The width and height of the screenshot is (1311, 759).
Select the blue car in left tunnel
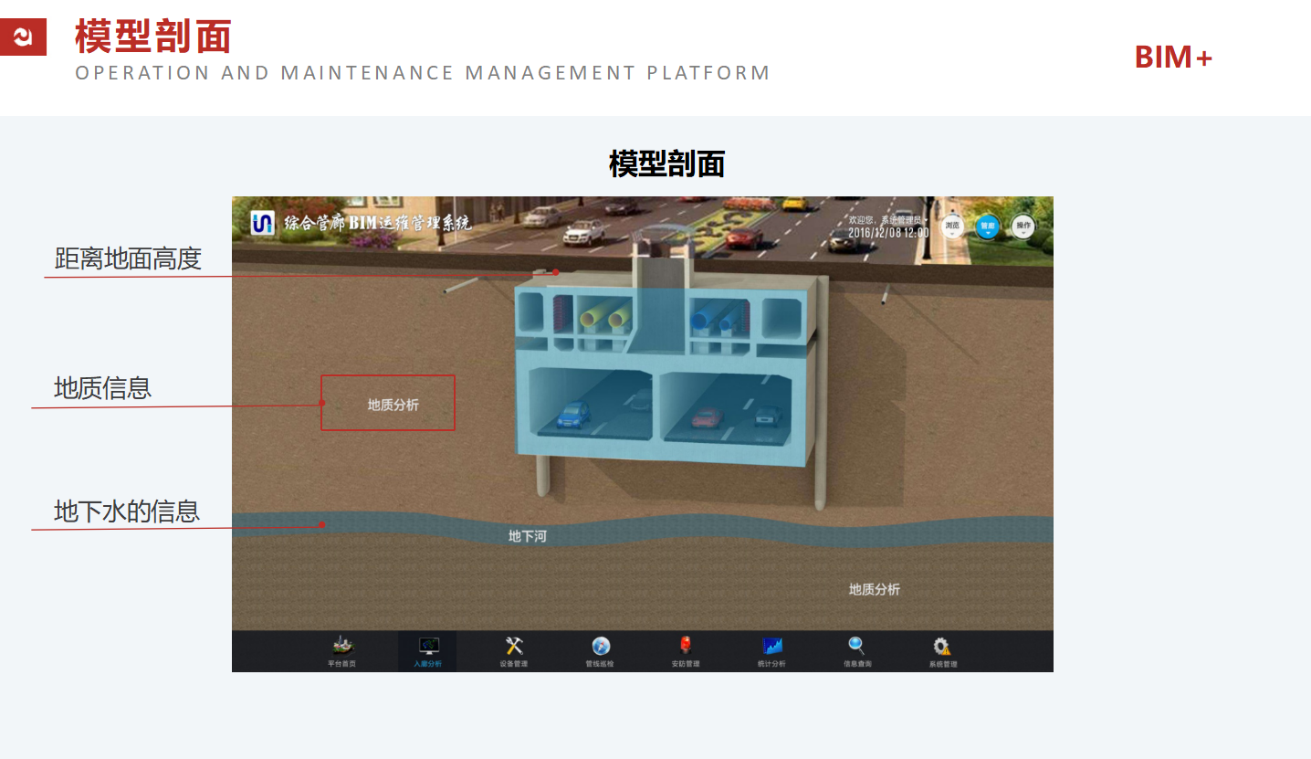[x=573, y=416]
